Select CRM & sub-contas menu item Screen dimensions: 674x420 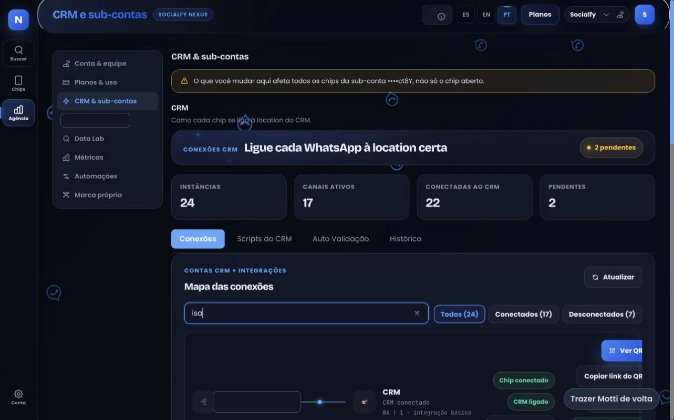[108, 101]
